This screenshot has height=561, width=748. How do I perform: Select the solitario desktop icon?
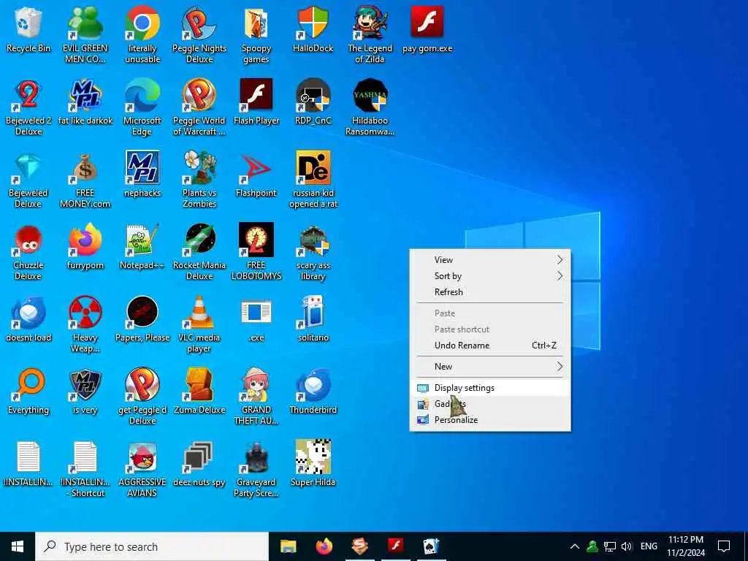tap(313, 320)
